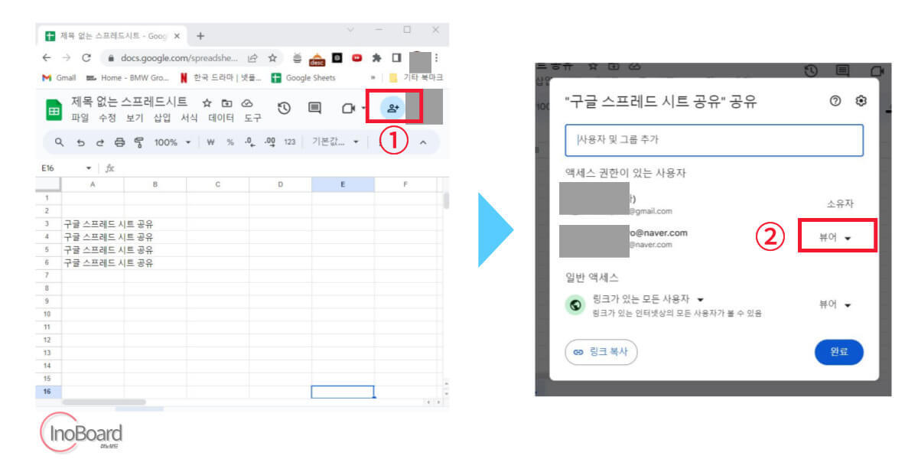The height and width of the screenshot is (459, 918).
Task: Open Gmail bookmark
Action: coord(59,77)
